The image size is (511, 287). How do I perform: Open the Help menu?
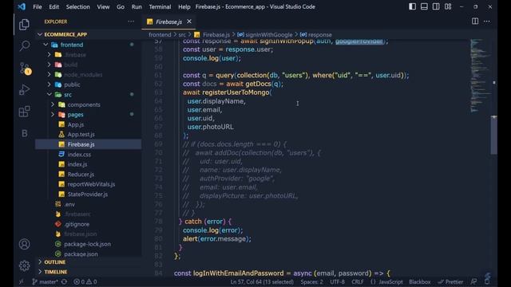tap(184, 7)
